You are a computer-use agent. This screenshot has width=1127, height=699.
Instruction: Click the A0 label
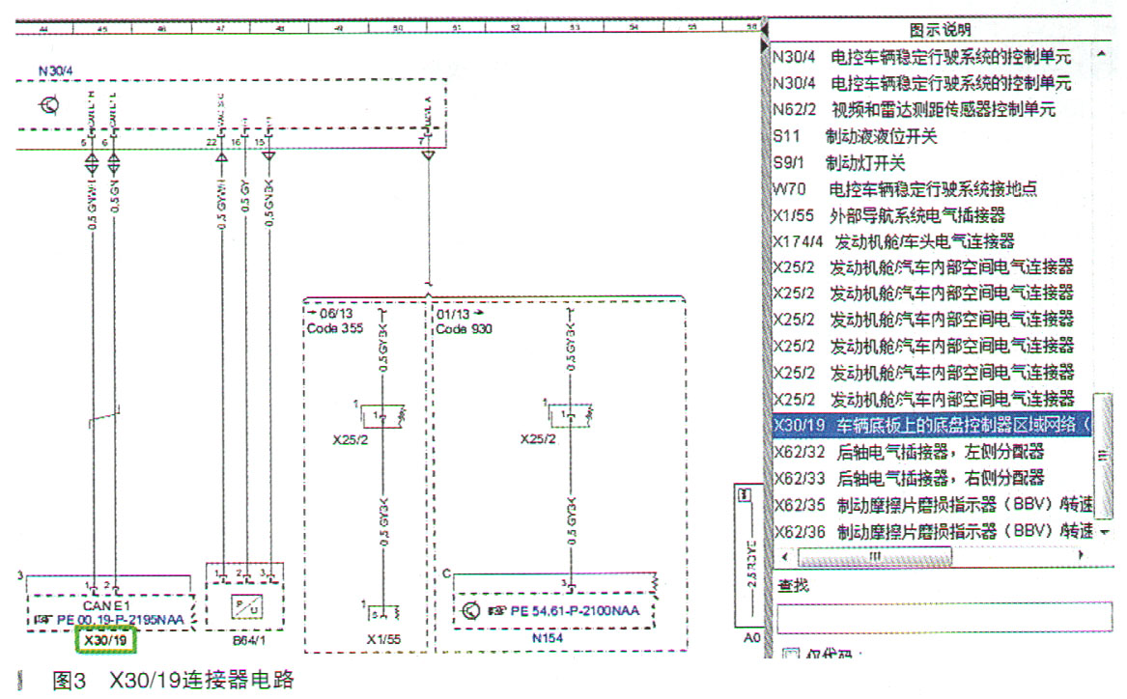tap(751, 637)
